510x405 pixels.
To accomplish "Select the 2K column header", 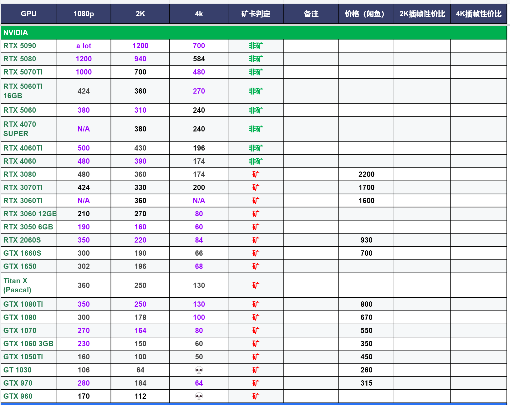I will 140,14.
